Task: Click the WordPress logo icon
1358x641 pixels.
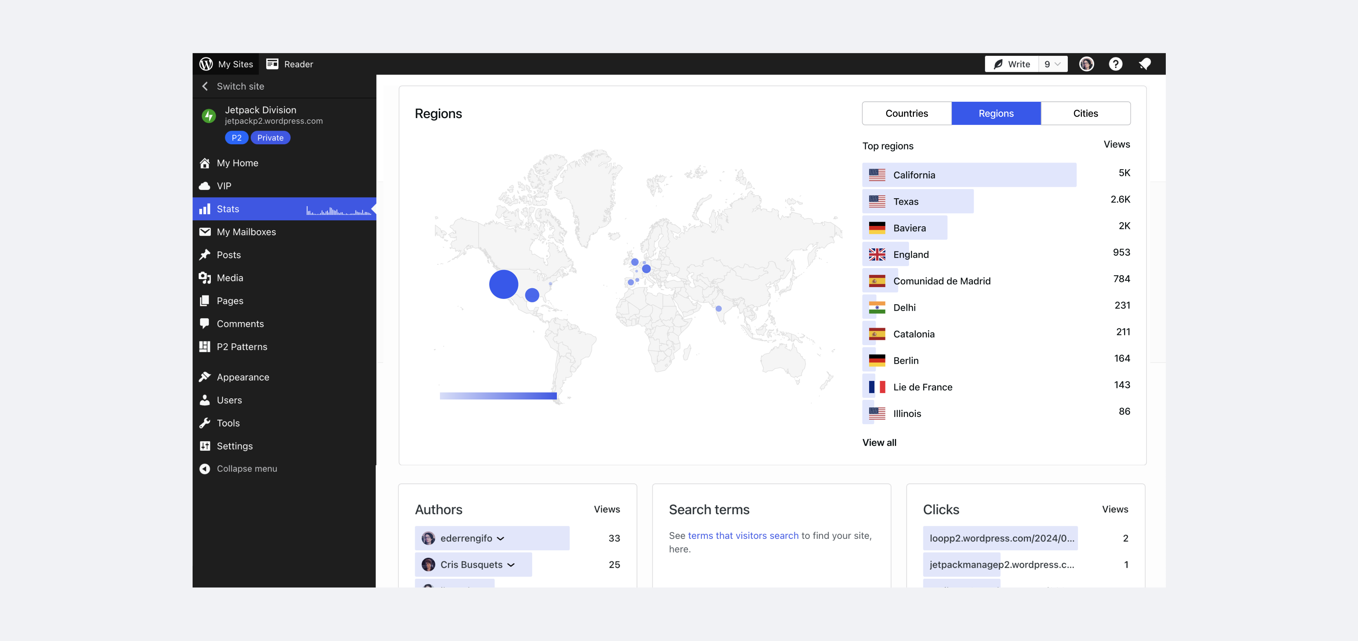Action: point(206,64)
